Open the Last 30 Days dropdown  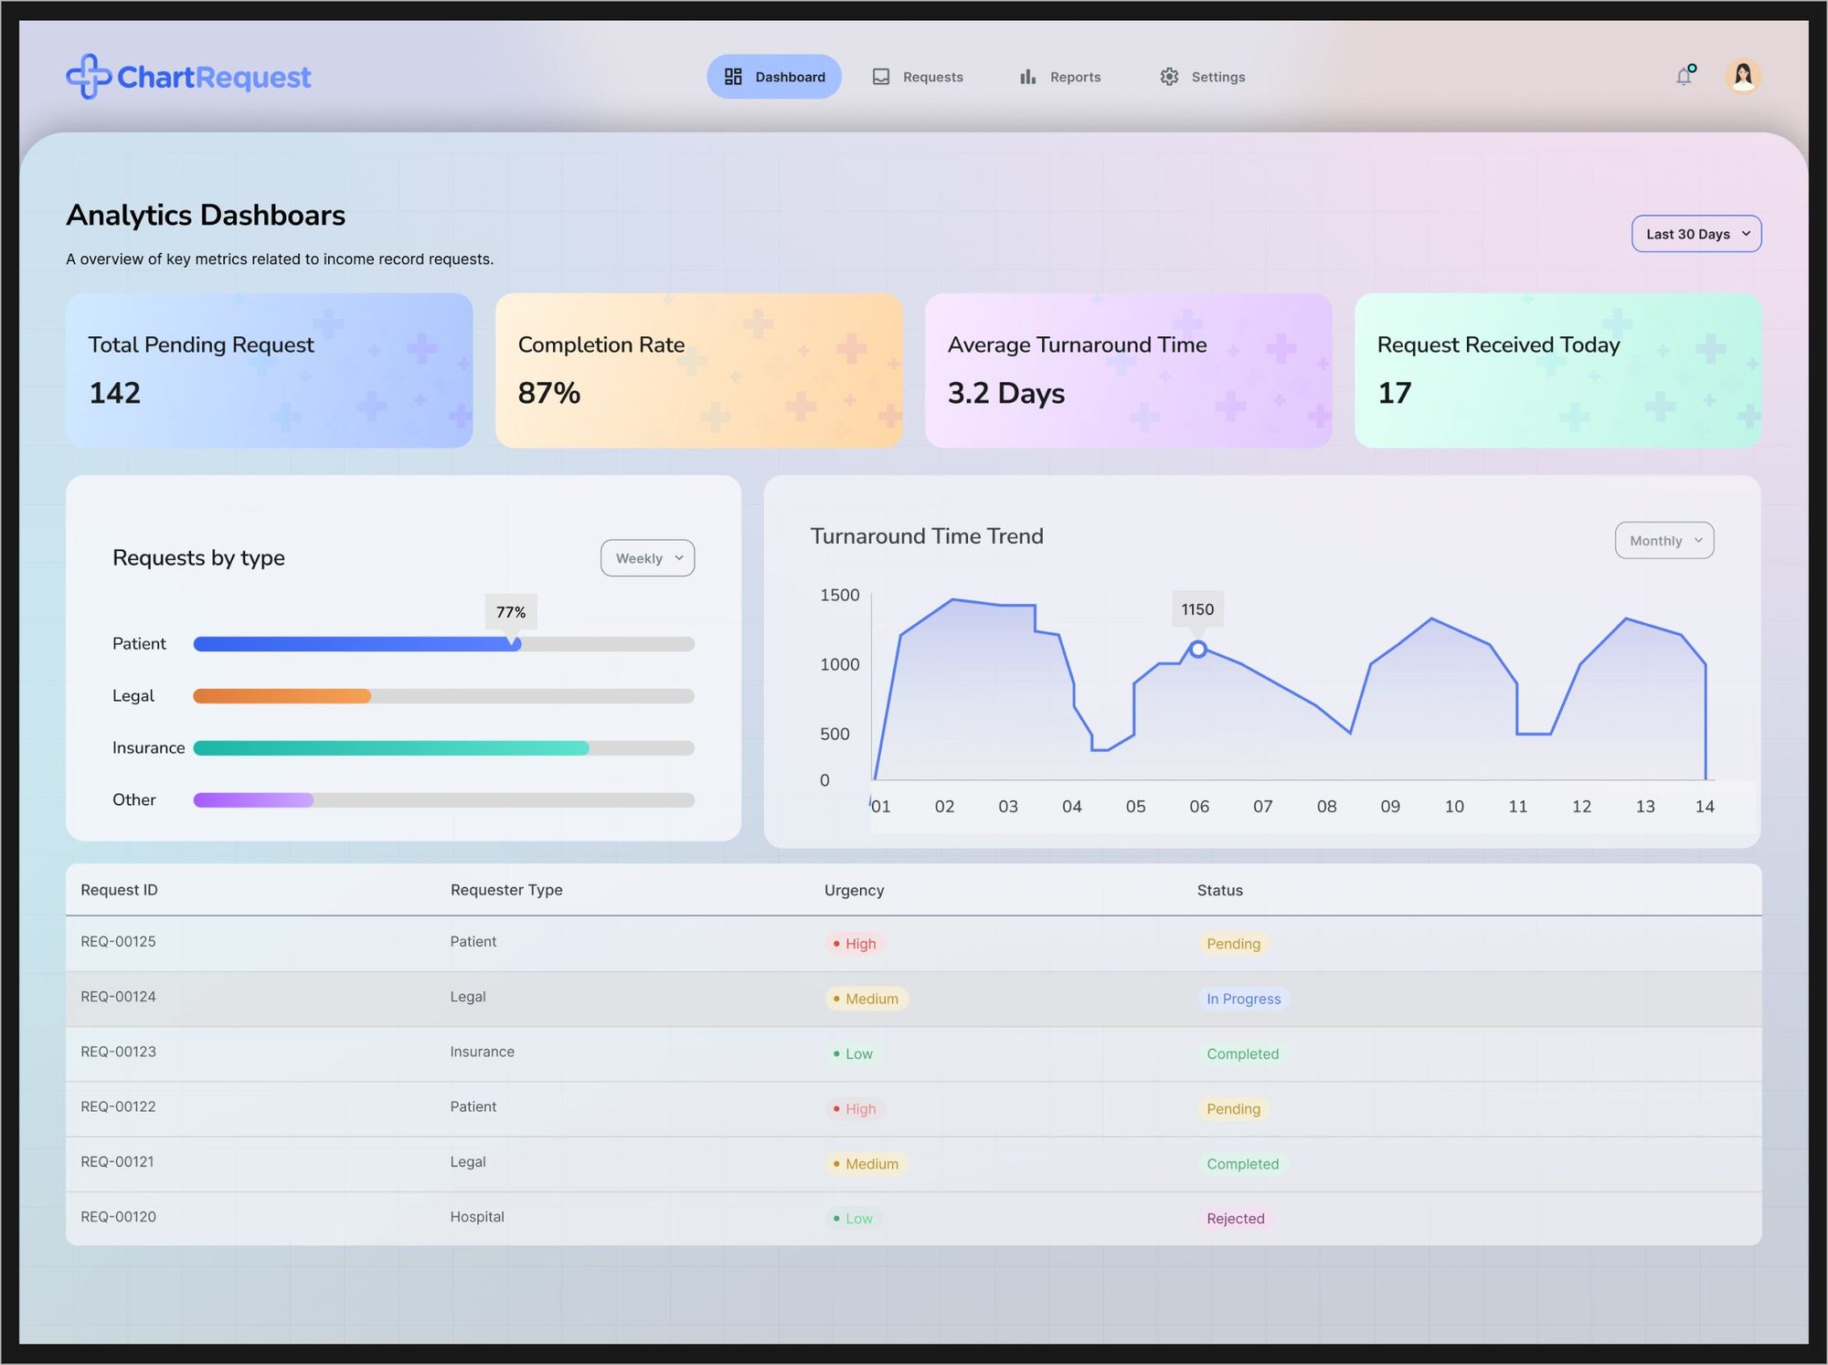click(x=1696, y=234)
